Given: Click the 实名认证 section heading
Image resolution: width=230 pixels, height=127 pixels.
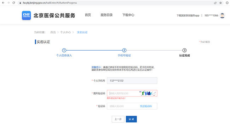Looking at the screenshot, I should (x=43, y=42).
